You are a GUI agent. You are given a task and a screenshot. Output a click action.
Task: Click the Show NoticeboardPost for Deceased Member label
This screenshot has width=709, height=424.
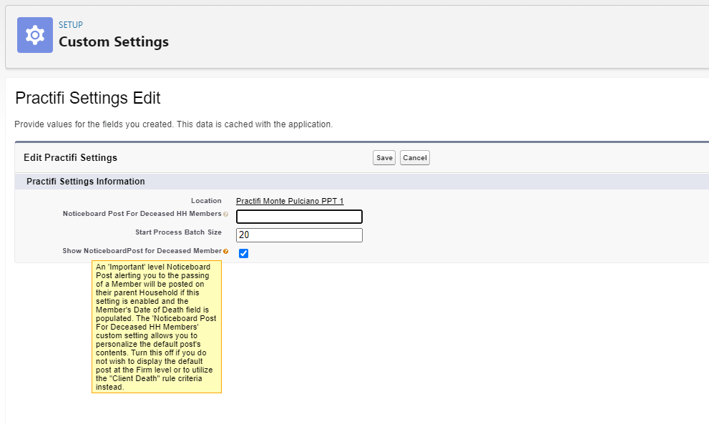[142, 251]
